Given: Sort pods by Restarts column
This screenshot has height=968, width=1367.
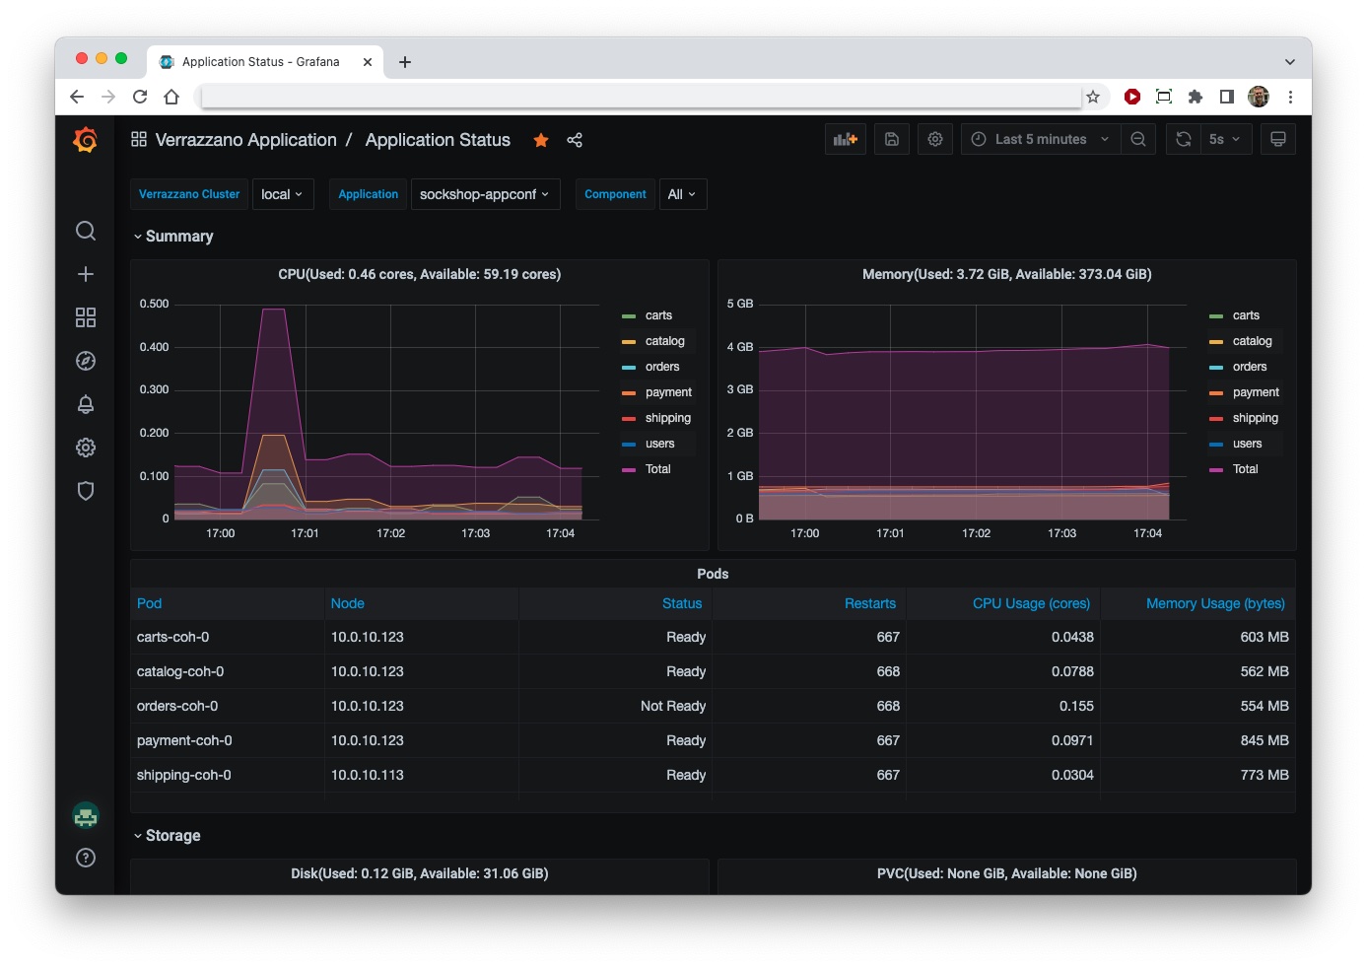Looking at the screenshot, I should tap(868, 603).
